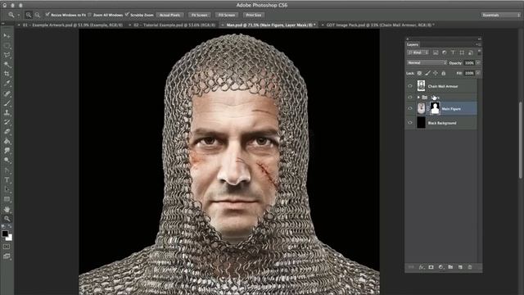Toggle Scrubby Zoom checkbox

point(127,15)
